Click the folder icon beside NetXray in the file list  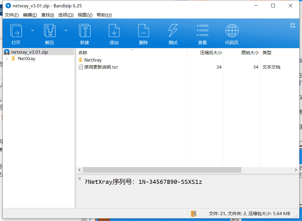point(80,60)
